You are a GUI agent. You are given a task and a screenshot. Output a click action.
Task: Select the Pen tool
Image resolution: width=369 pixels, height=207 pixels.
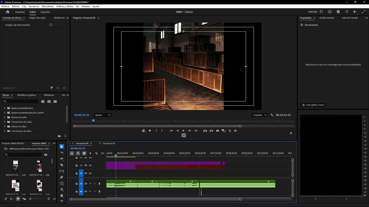point(62,177)
